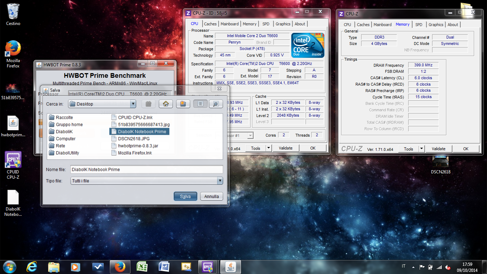Expand Tools dropdown arrow in CPU-Z ID 58jil5 window

click(x=269, y=148)
